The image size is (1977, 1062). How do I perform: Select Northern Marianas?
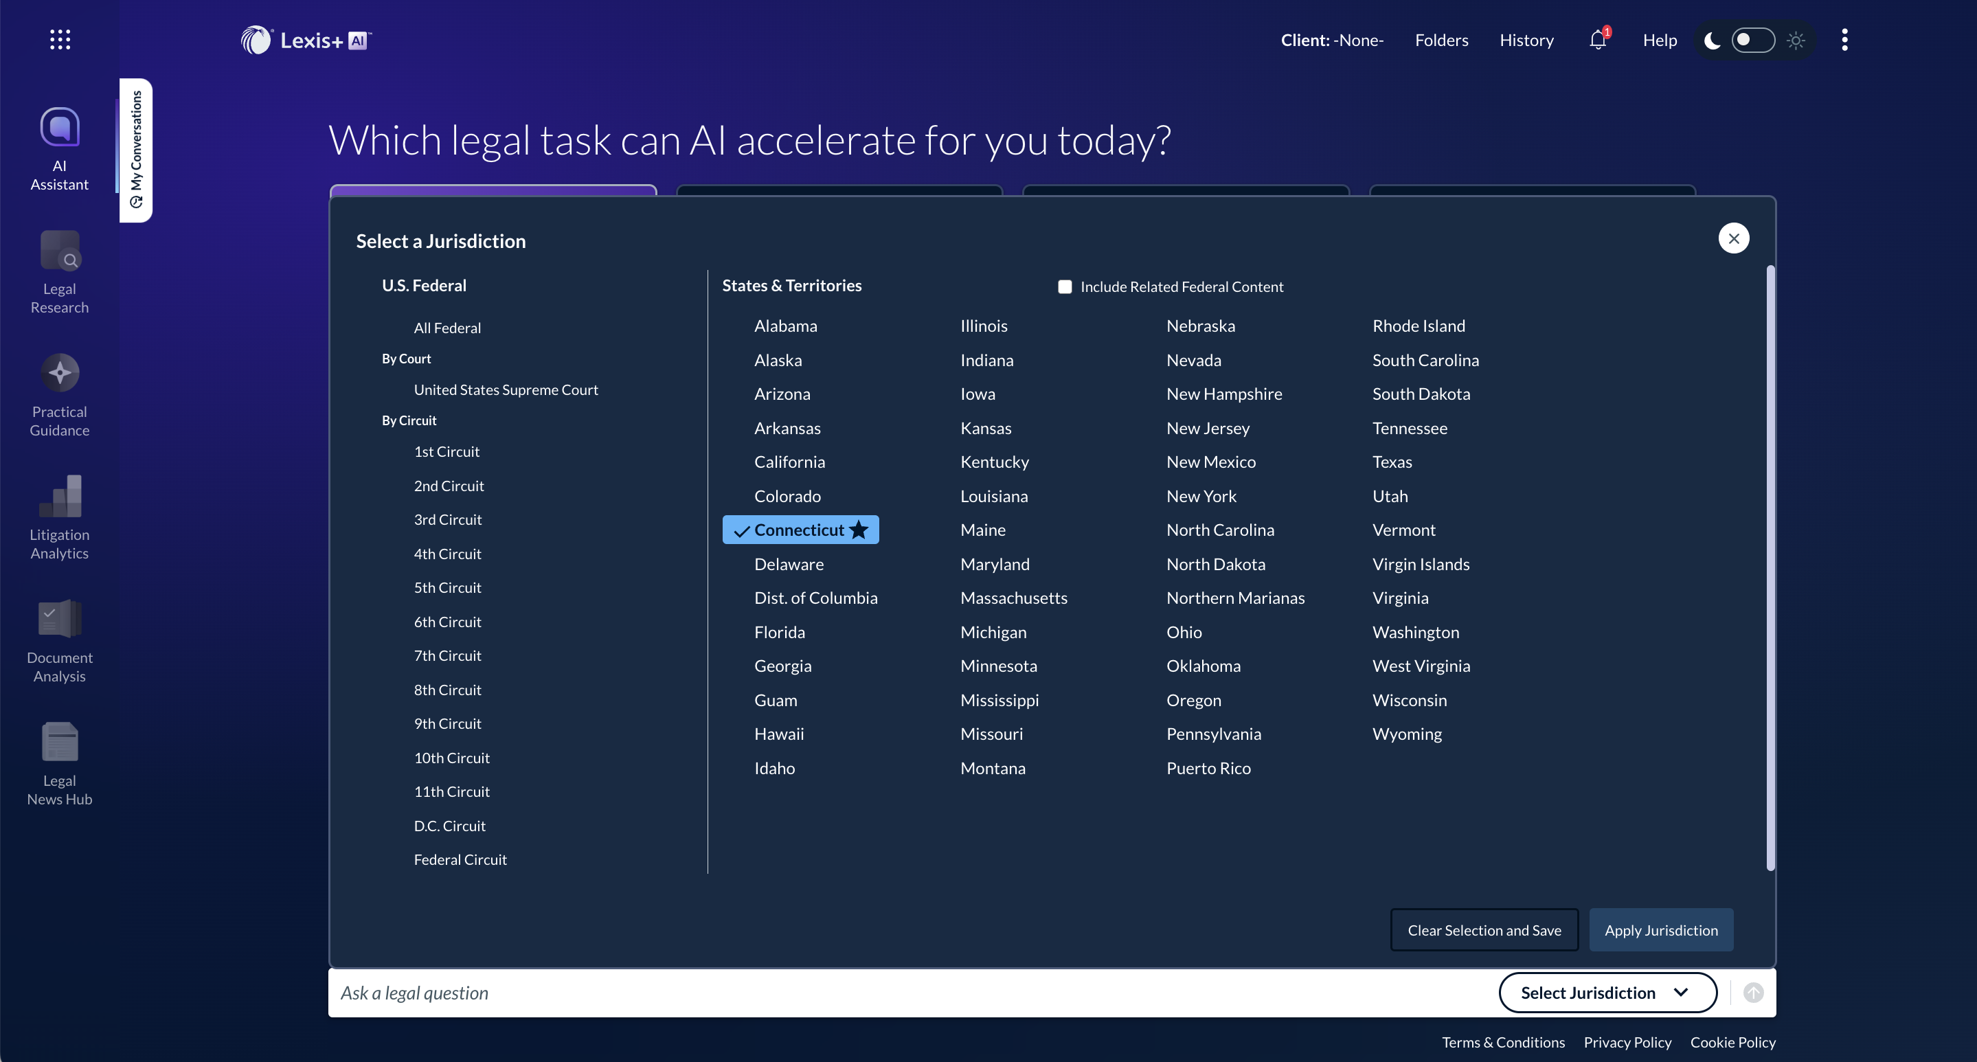[1236, 598]
